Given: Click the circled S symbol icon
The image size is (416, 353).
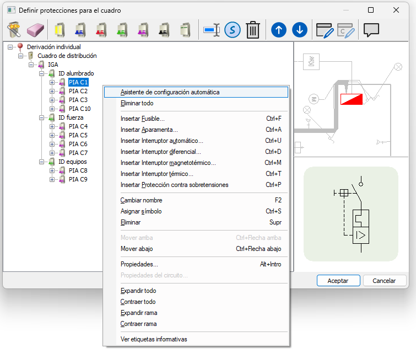Looking at the screenshot, I should click(x=233, y=29).
